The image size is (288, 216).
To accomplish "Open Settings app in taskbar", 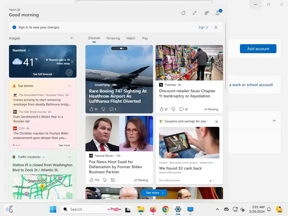I will (178, 209).
